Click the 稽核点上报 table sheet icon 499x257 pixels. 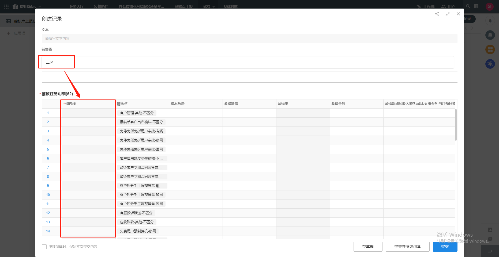pyautogui.click(x=9, y=21)
